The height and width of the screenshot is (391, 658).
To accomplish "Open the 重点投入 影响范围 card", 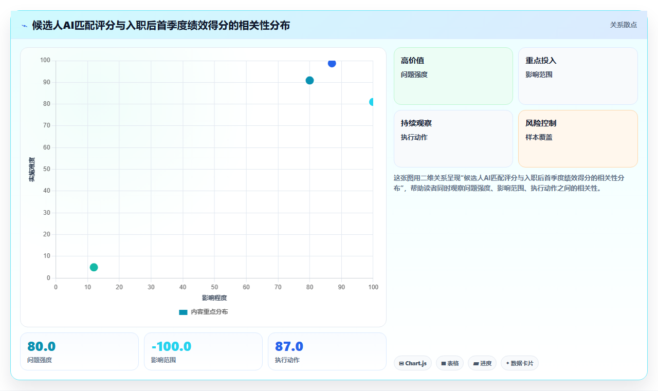I will pyautogui.click(x=578, y=76).
